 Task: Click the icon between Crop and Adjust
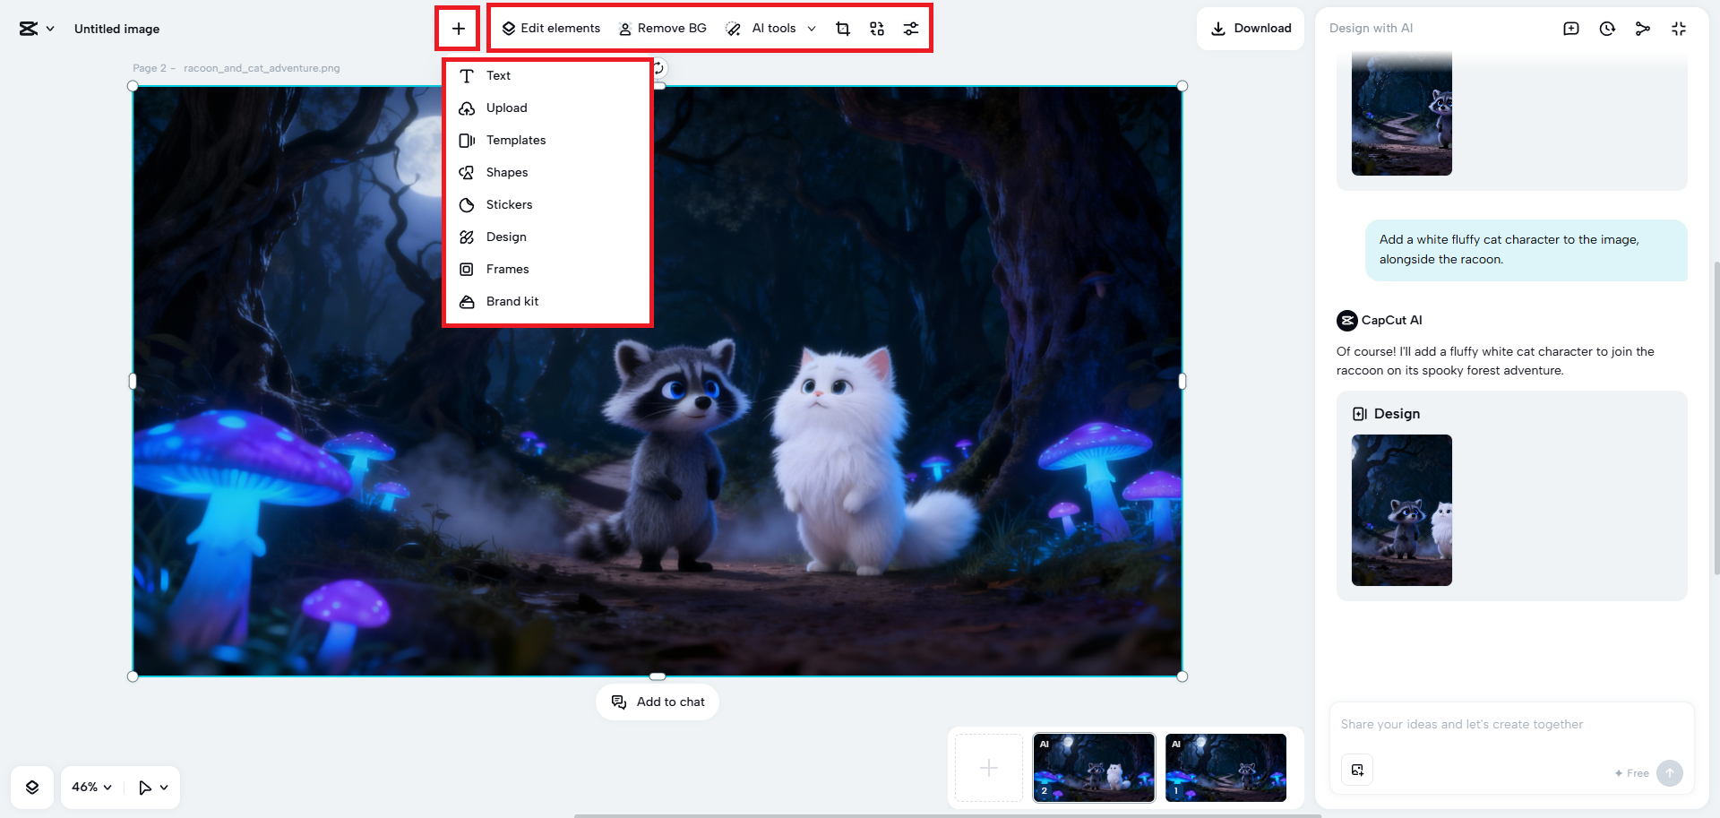tap(877, 29)
